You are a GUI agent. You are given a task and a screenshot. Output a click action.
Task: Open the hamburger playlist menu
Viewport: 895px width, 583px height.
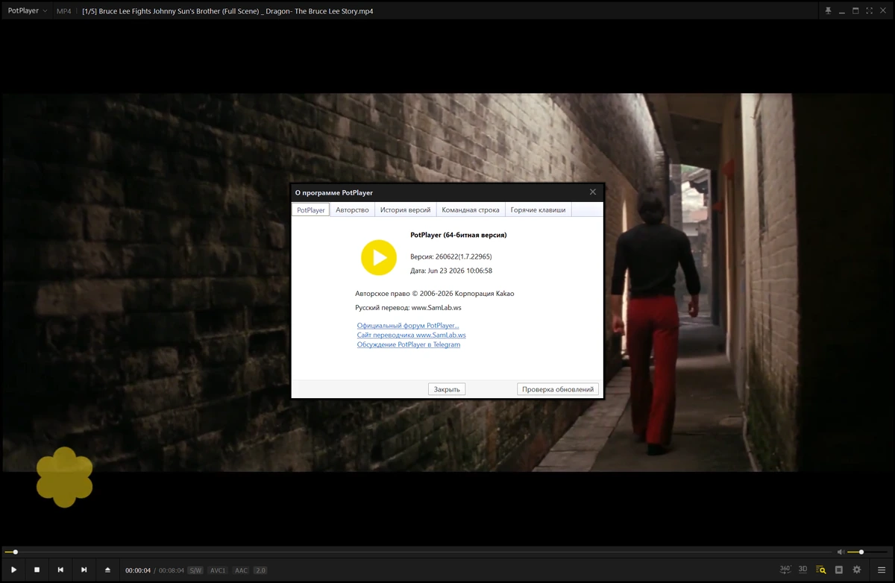tap(881, 570)
